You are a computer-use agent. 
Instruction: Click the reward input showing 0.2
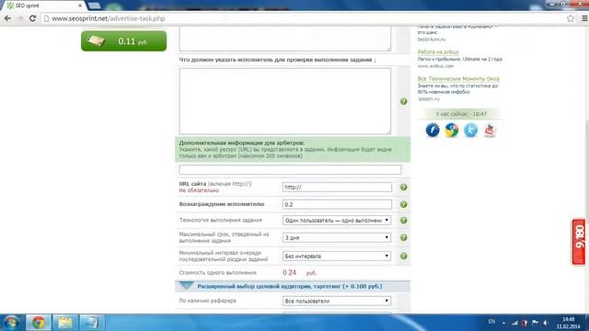337,204
